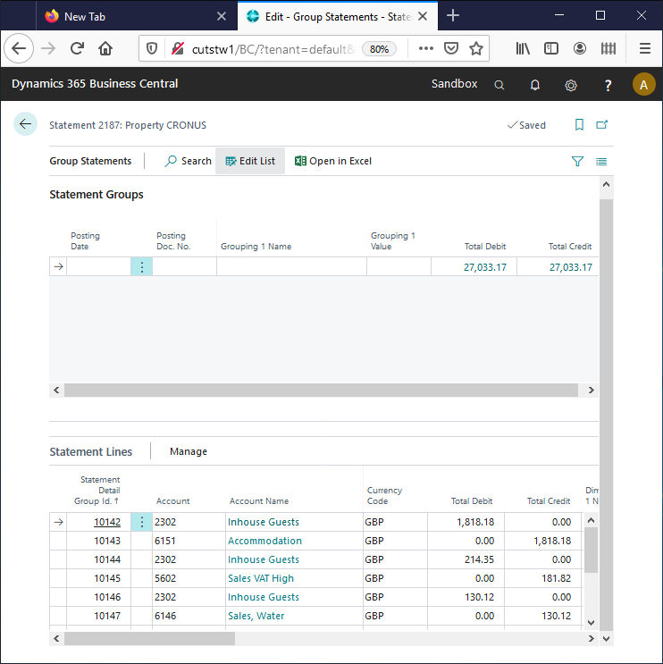Click the 80% zoom level indicator
Screen dimensions: 663x664
point(379,49)
